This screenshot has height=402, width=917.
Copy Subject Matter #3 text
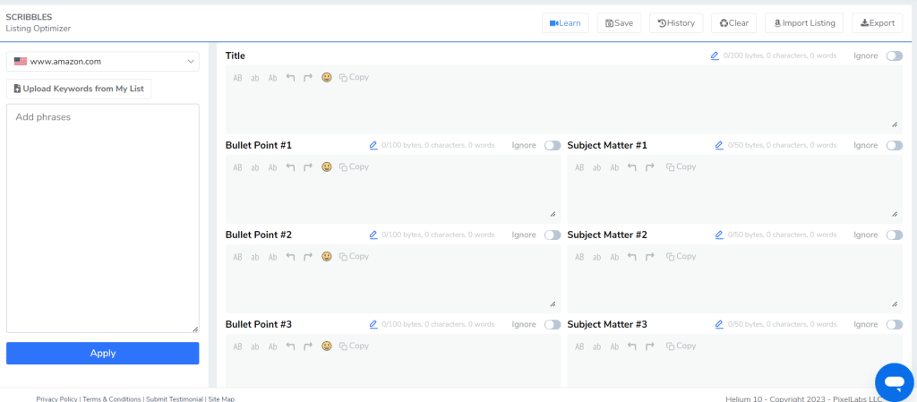[681, 346]
